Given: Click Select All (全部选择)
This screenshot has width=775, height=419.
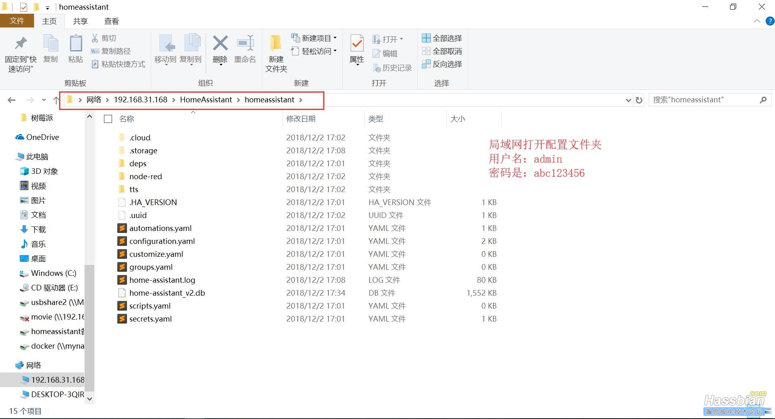Looking at the screenshot, I should pyautogui.click(x=442, y=38).
